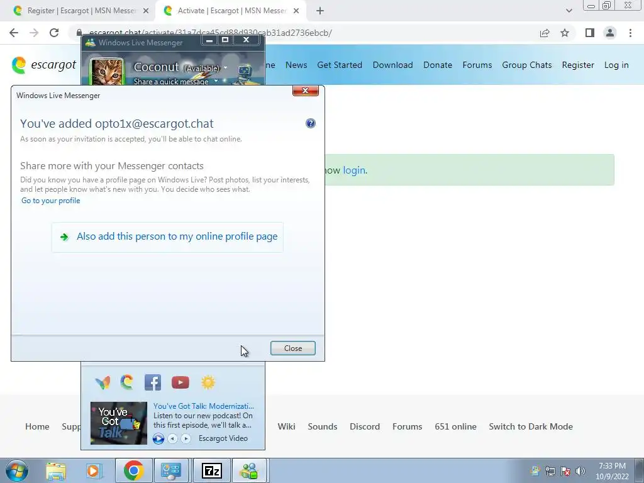Select the Activate | Escargot browser tab
644x483 pixels.
pyautogui.click(x=231, y=11)
